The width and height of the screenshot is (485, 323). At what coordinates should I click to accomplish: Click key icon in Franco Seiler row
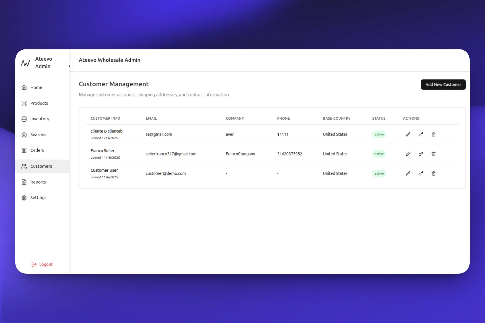(x=421, y=154)
